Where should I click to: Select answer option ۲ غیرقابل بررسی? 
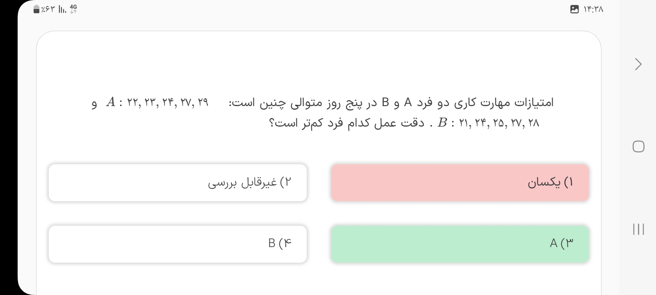coord(178,183)
